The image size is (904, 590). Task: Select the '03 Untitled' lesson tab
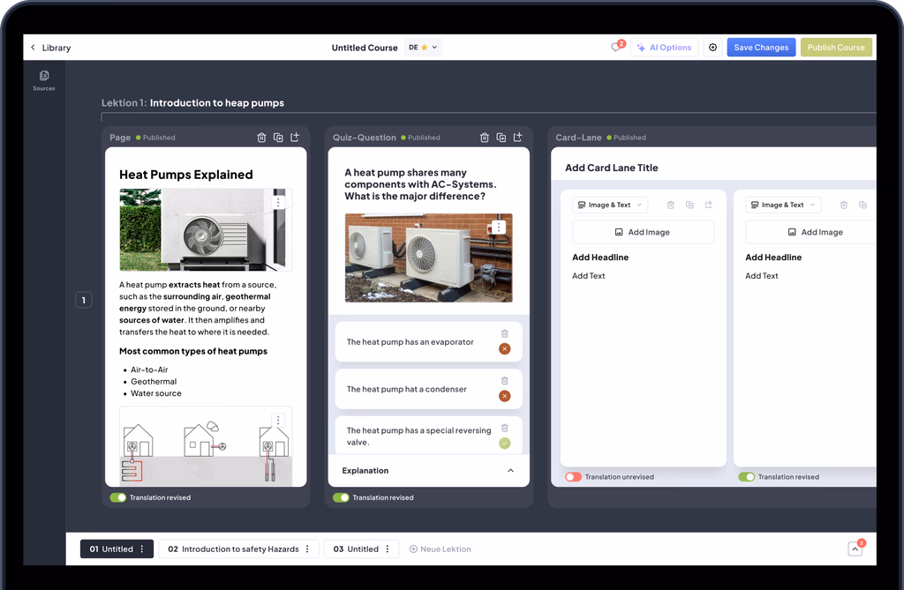coord(356,549)
